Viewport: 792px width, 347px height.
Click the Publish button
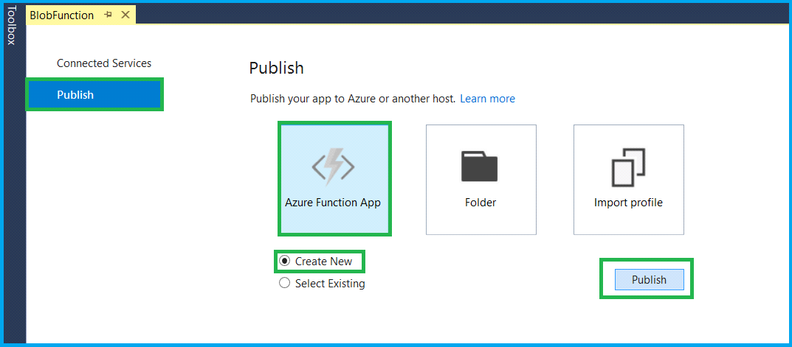coord(649,279)
